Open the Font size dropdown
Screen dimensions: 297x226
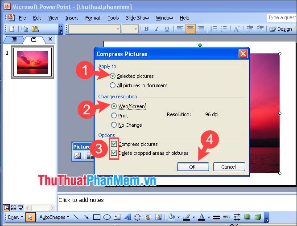click(136, 29)
